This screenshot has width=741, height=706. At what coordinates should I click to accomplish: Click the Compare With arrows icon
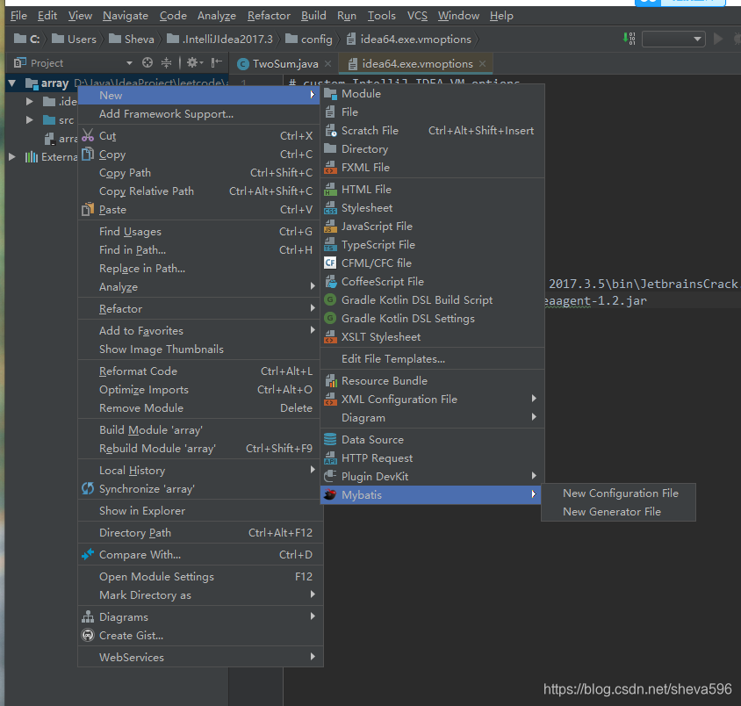[x=88, y=554]
